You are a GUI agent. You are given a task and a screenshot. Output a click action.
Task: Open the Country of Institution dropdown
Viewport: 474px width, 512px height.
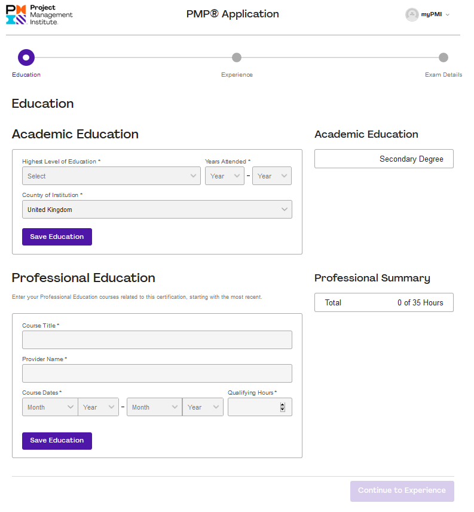point(157,209)
